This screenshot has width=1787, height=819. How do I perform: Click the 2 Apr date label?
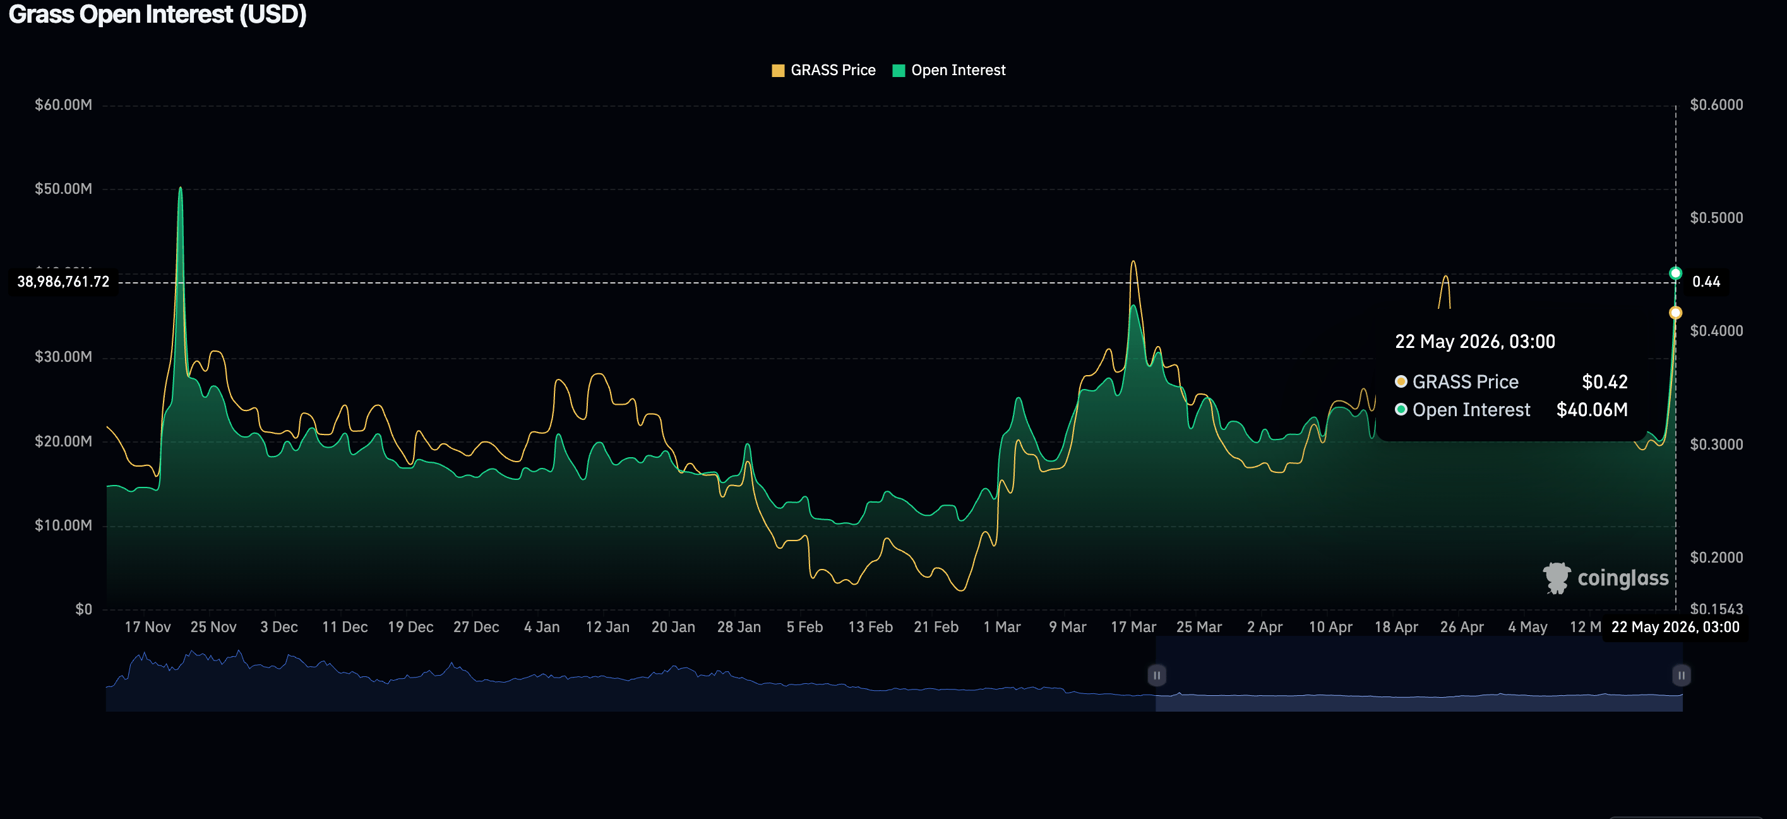[1265, 627]
